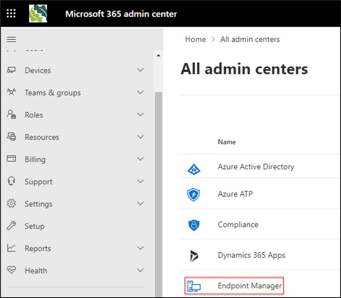This screenshot has width=341, height=298.
Task: Open the app launcher waffle icon
Action: tap(11, 14)
